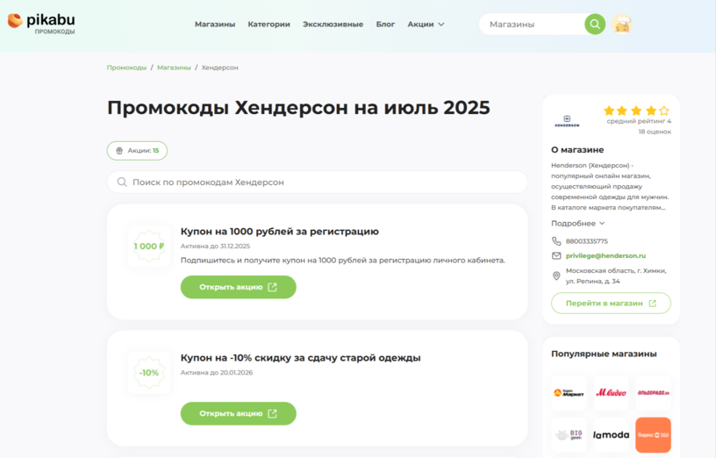Open акцию for -10% старая одежда coupon
This screenshot has height=458, width=716.
coord(239,413)
